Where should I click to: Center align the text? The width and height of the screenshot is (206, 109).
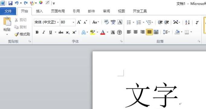tap(136, 32)
